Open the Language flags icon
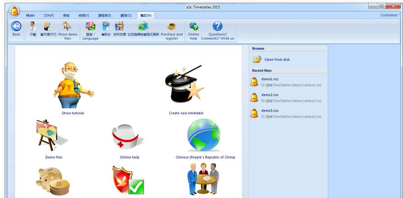This screenshot has height=198, width=403. coord(90,26)
